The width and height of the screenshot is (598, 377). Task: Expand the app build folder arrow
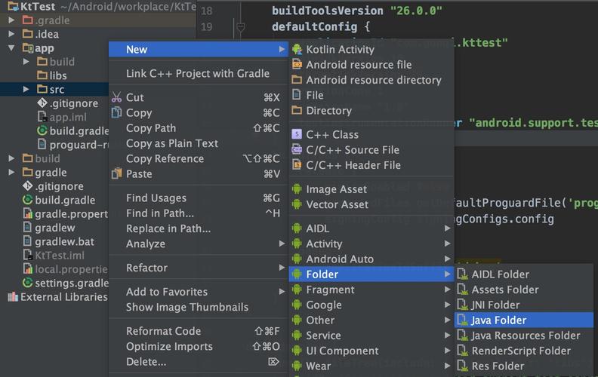pos(26,61)
